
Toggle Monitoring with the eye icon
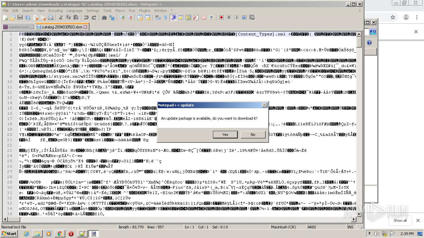pos(212,18)
